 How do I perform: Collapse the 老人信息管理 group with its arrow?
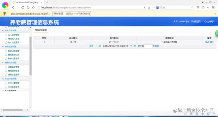[x=3, y=30]
